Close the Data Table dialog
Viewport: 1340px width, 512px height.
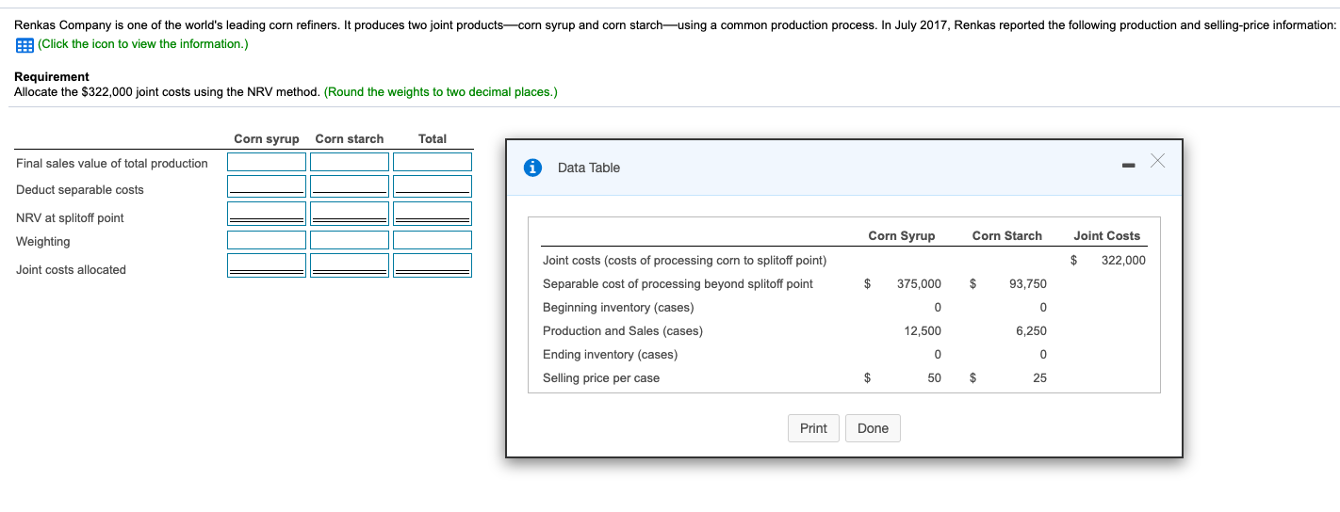coord(1157,163)
